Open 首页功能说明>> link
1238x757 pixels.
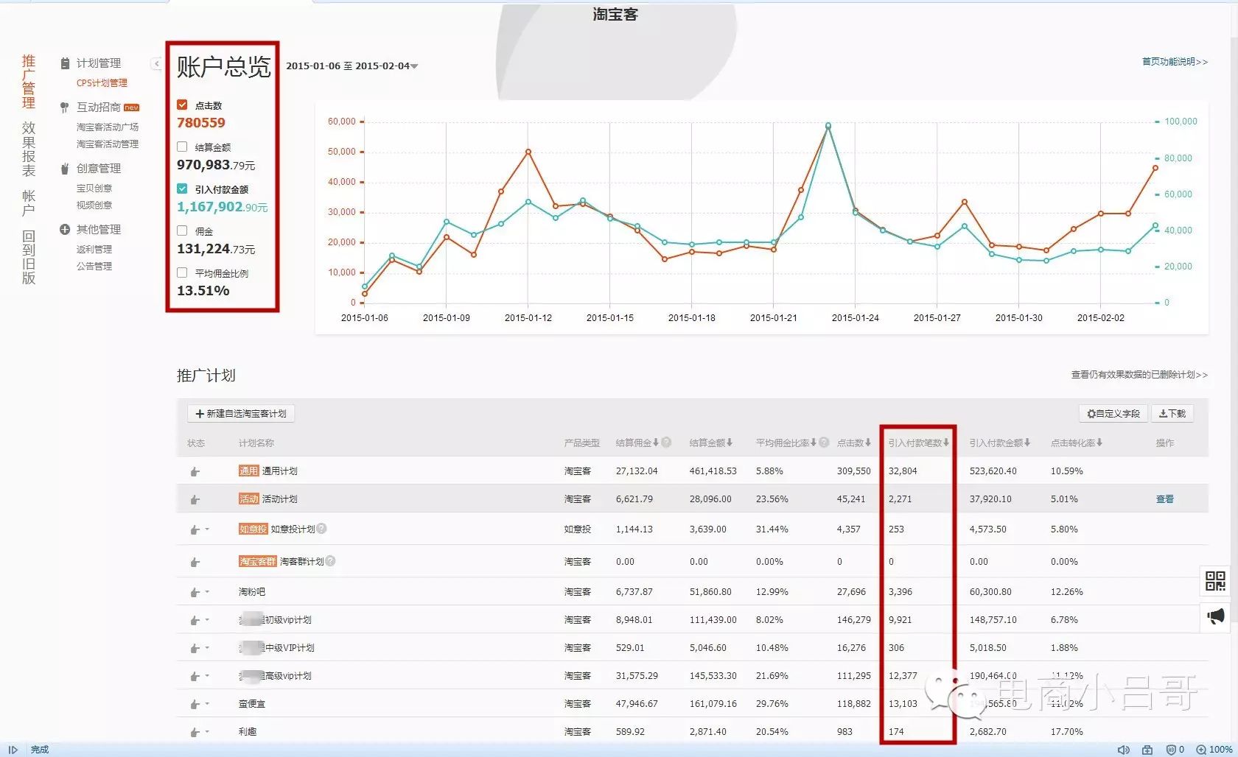pos(1175,62)
